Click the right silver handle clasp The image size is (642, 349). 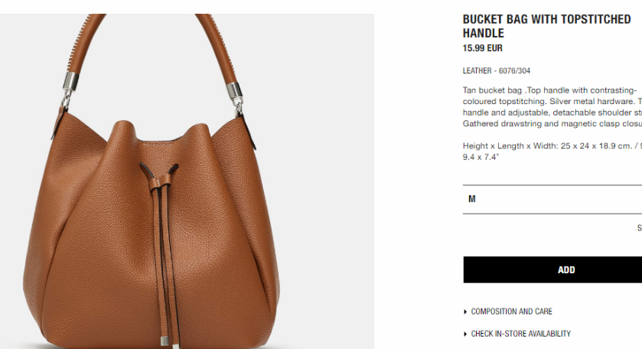235,93
